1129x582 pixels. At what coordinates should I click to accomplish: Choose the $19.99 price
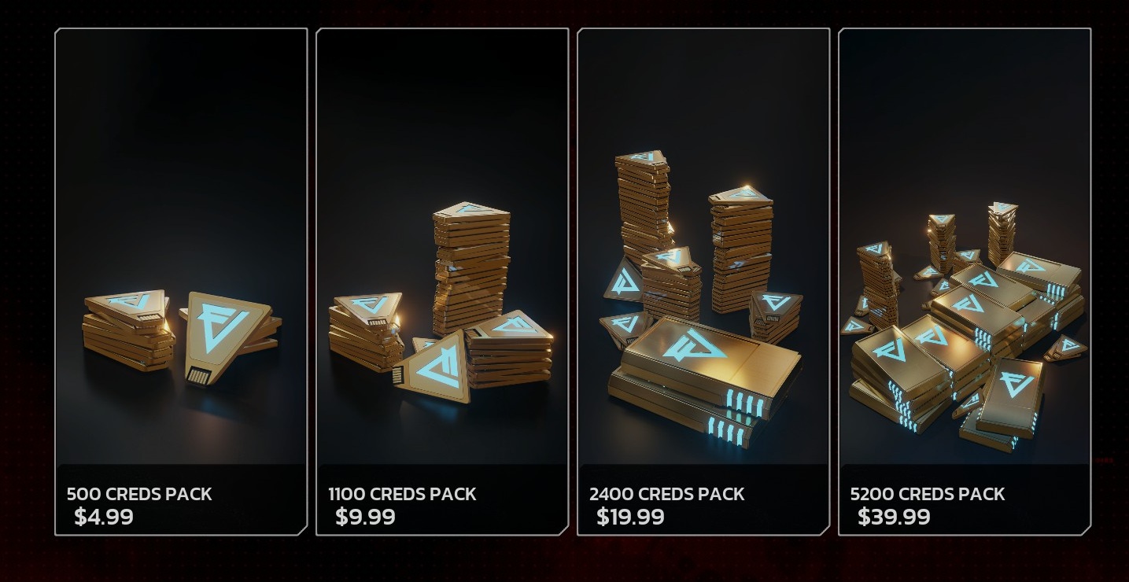pos(630,518)
